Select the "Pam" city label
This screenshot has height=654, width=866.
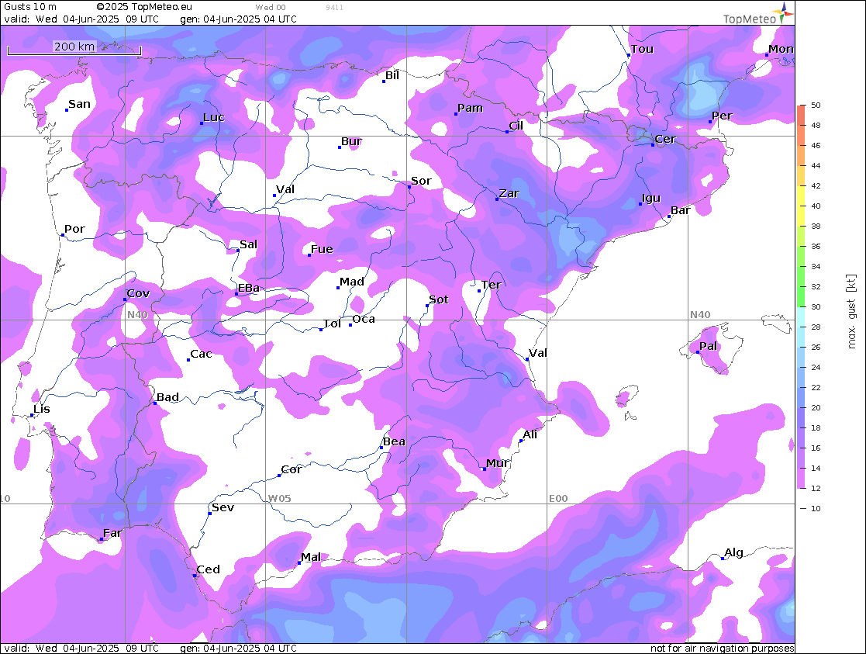pyautogui.click(x=470, y=108)
